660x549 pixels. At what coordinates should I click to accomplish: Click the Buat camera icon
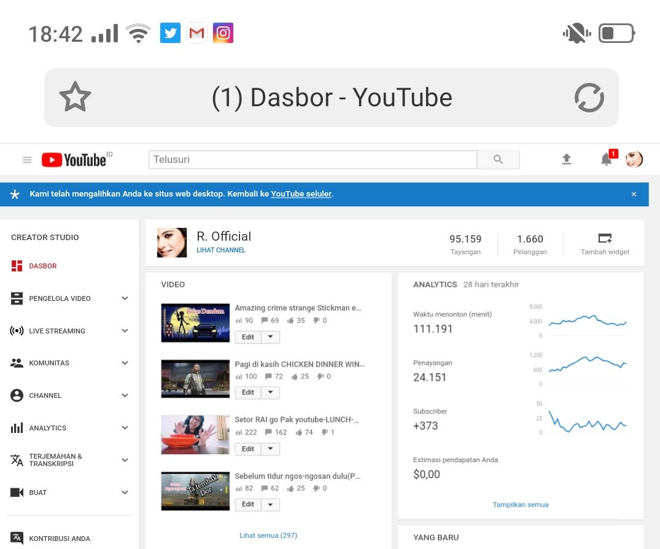pos(17,493)
